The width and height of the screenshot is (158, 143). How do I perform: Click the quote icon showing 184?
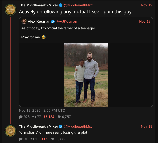point(46,117)
